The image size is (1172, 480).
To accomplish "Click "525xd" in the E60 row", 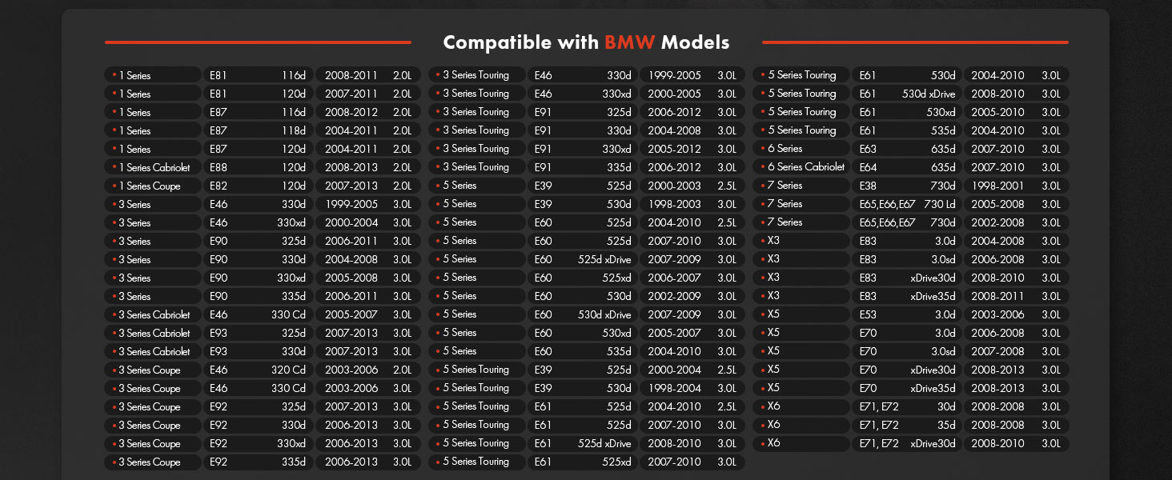I will [x=616, y=278].
